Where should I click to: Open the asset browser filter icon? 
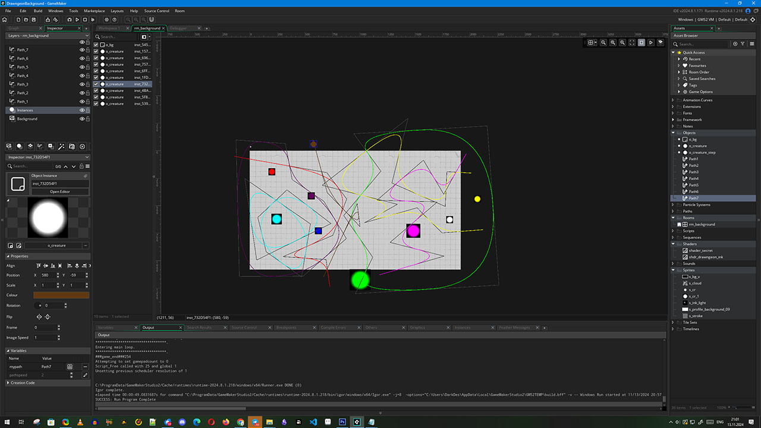(743, 44)
